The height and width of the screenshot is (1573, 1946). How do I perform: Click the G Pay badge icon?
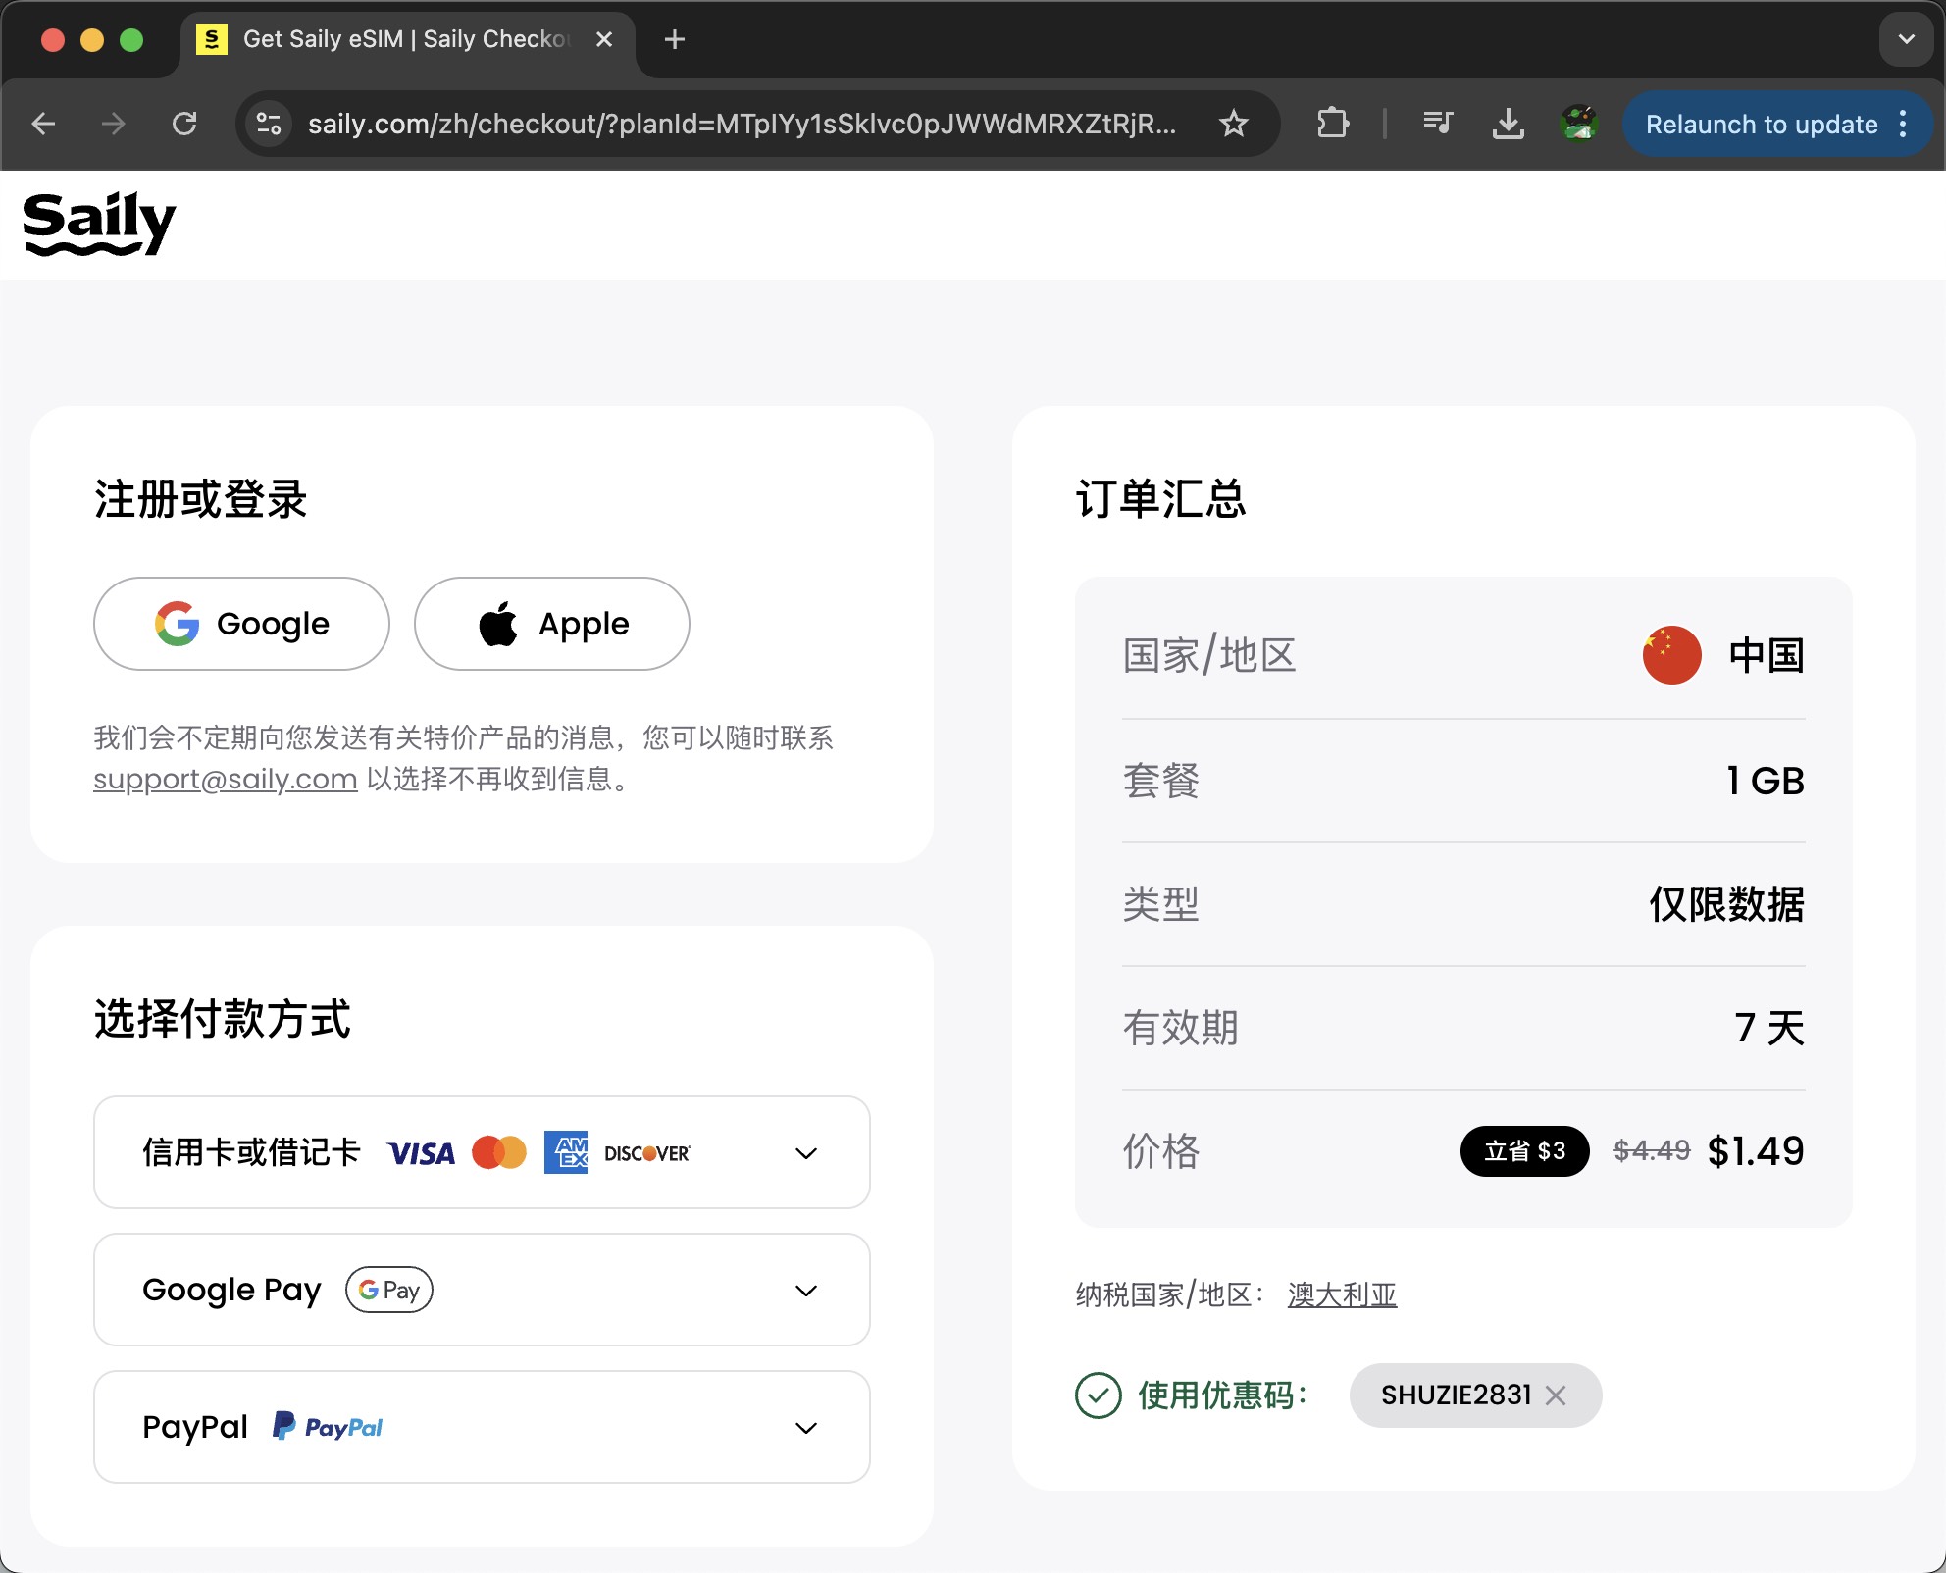tap(389, 1290)
